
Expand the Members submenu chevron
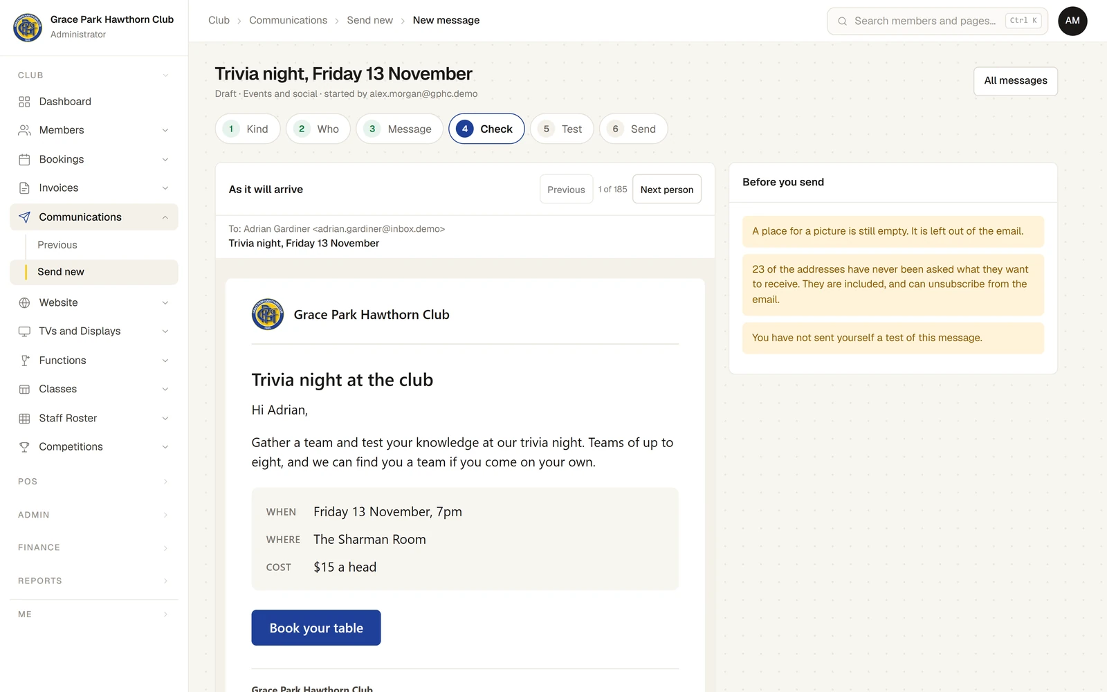(165, 130)
